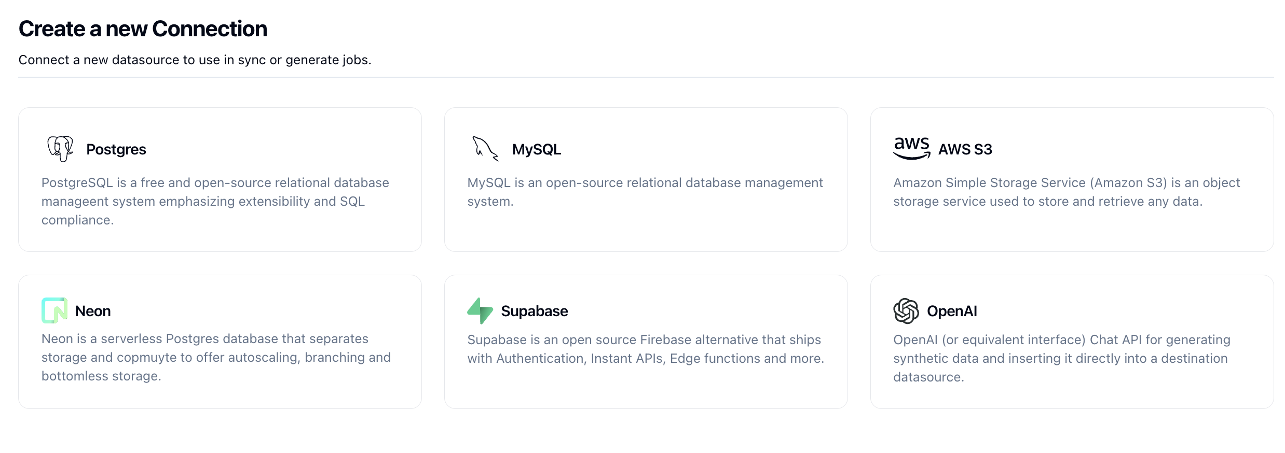Open Postgres card via its PostgreSQL description
The height and width of the screenshot is (453, 1285).
coord(215,201)
